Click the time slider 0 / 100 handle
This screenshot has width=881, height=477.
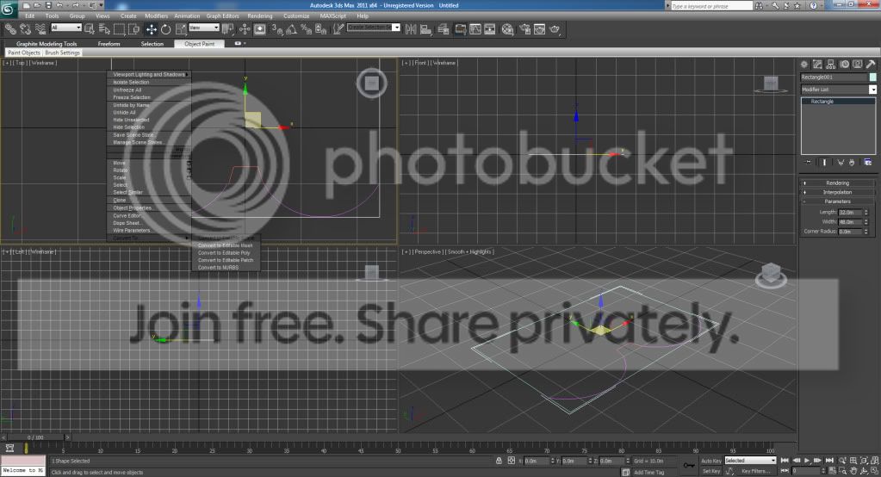(34, 437)
